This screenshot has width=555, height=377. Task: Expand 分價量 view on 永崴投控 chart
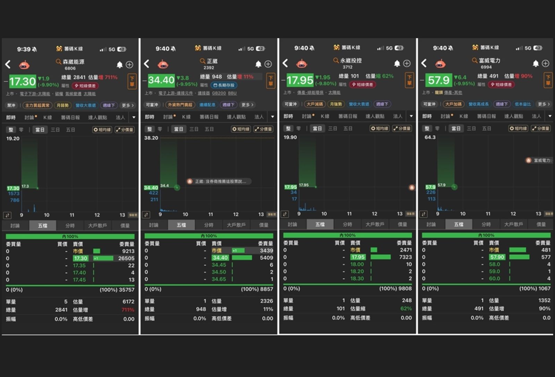coord(402,129)
